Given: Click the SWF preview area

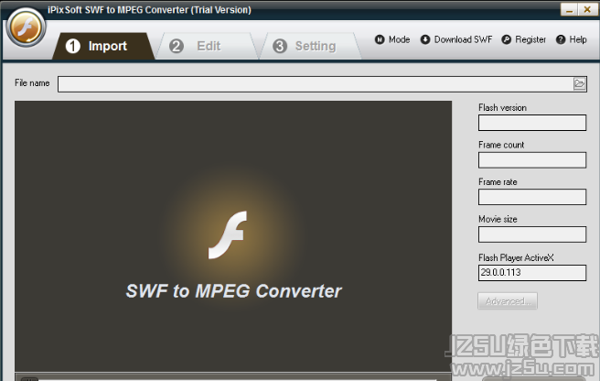Looking at the screenshot, I should pyautogui.click(x=233, y=235).
